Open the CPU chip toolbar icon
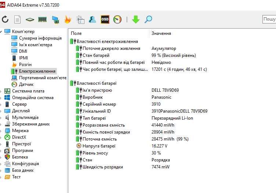This screenshot has width=276, height=193. pyautogui.click(x=30, y=19)
